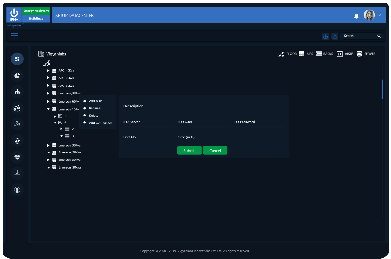Screen dimensions: 391x259
Task: Open the notifications bell
Action: point(356,16)
